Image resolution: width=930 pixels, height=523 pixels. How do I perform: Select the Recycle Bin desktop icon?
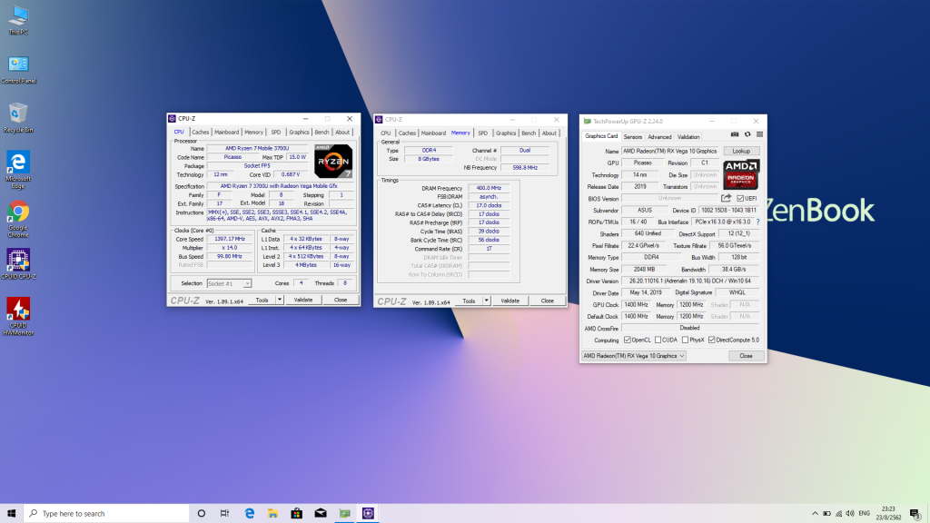pos(18,117)
